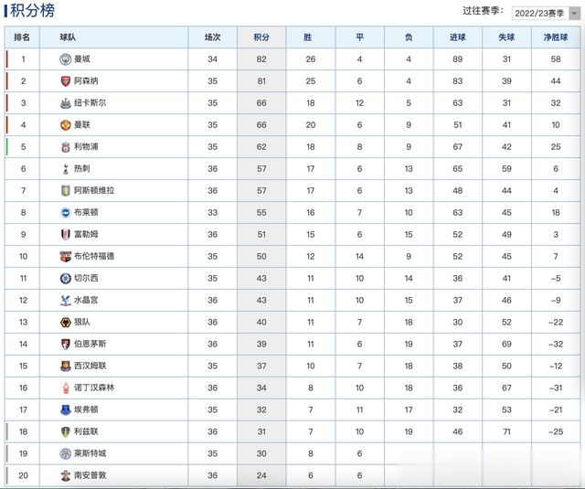Click 富勒姆's points value 51
The height and width of the screenshot is (489, 585).
coord(261,235)
